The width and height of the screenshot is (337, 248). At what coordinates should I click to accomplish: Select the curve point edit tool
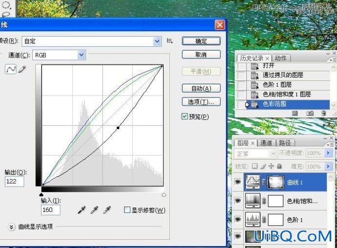11,69
